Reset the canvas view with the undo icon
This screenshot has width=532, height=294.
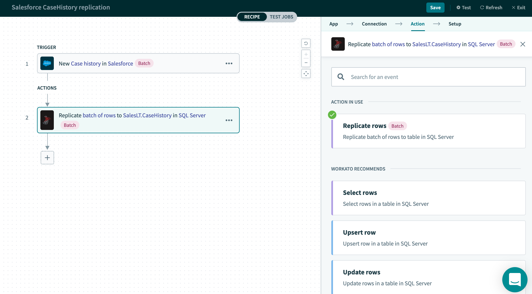(306, 43)
